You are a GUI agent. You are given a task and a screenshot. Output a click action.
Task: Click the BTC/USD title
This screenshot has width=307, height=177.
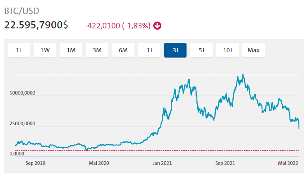22,11
